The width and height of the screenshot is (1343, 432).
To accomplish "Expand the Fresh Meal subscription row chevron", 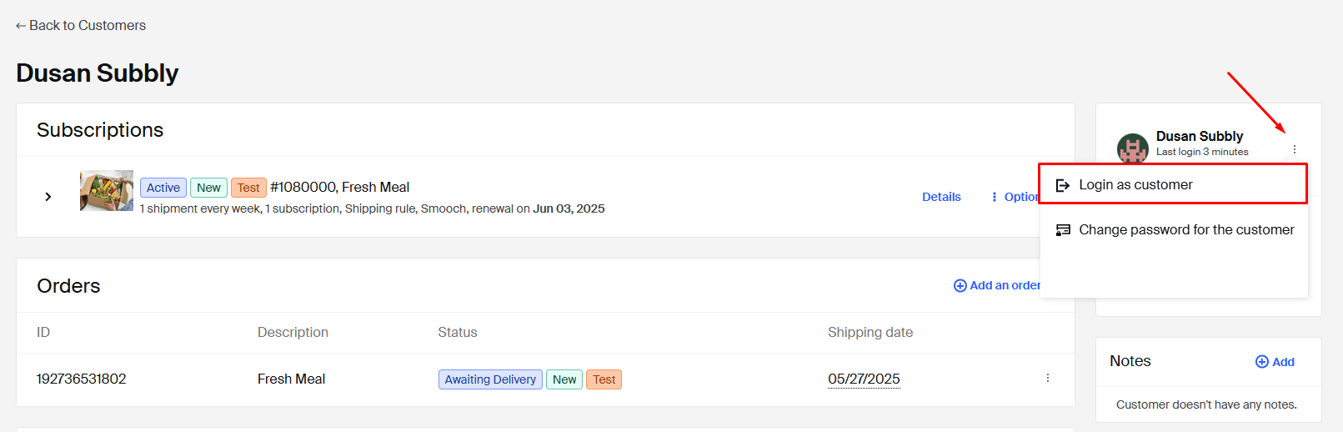I will [48, 197].
